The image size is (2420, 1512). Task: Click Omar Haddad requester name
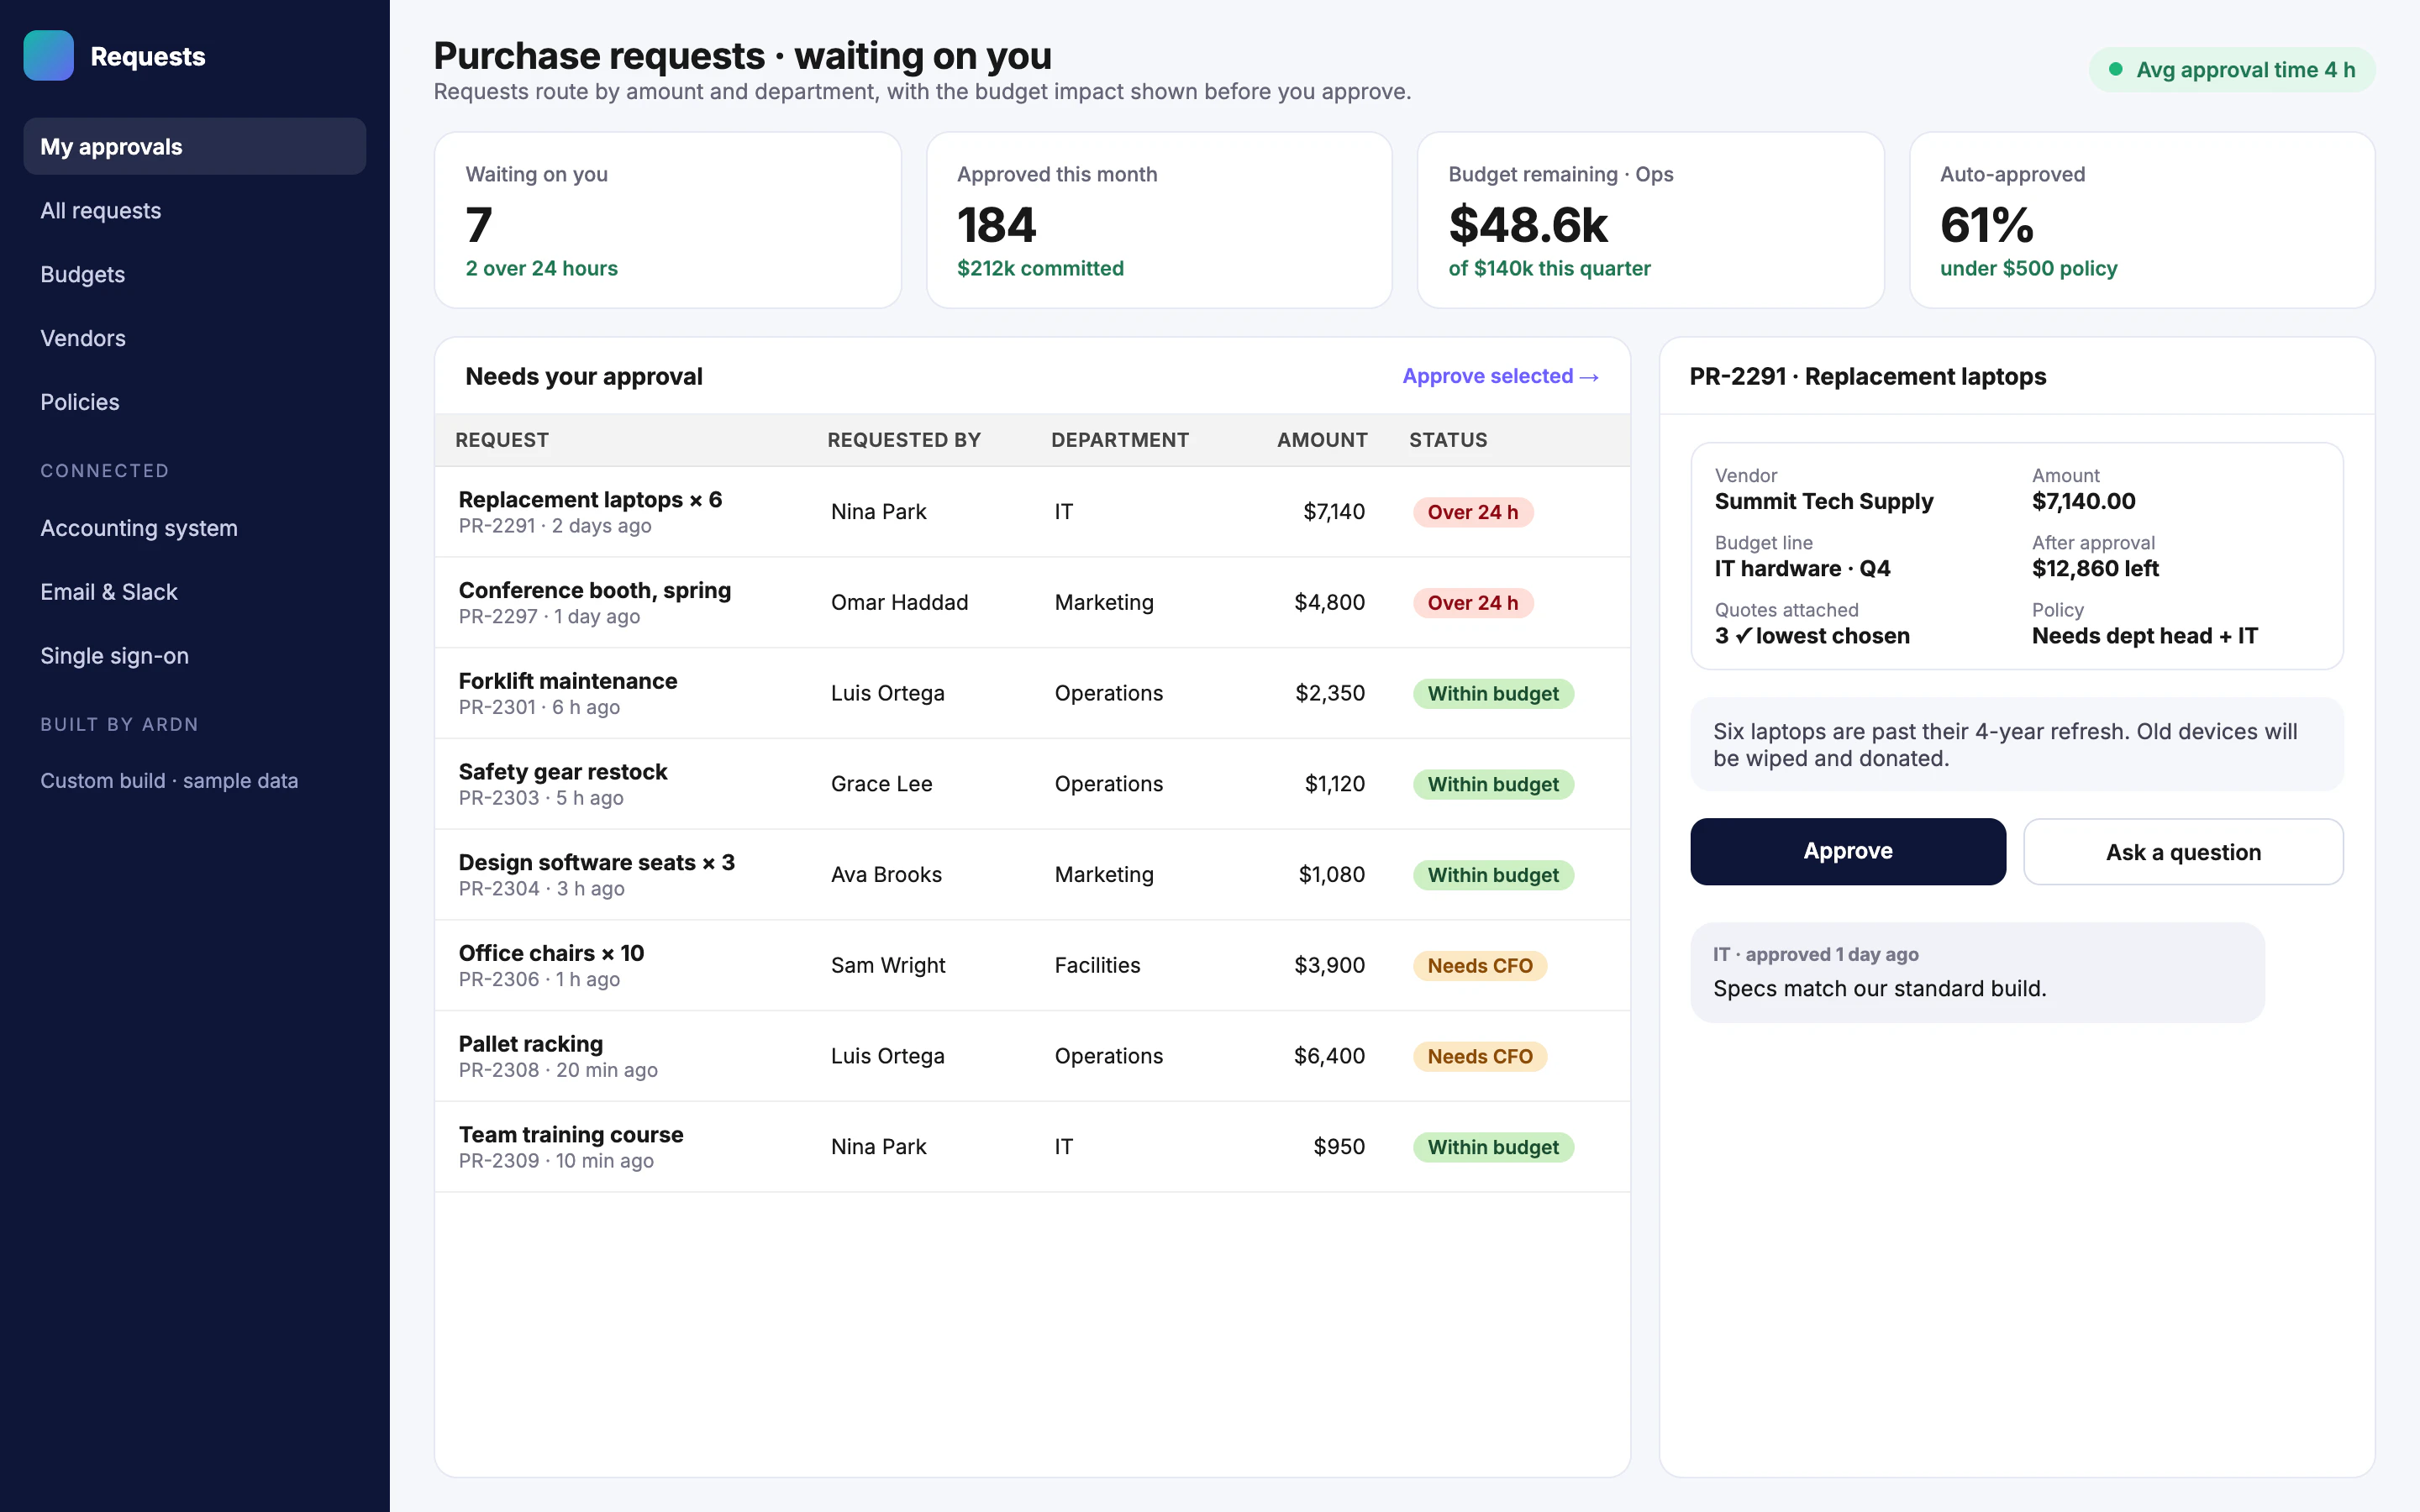[x=899, y=603]
